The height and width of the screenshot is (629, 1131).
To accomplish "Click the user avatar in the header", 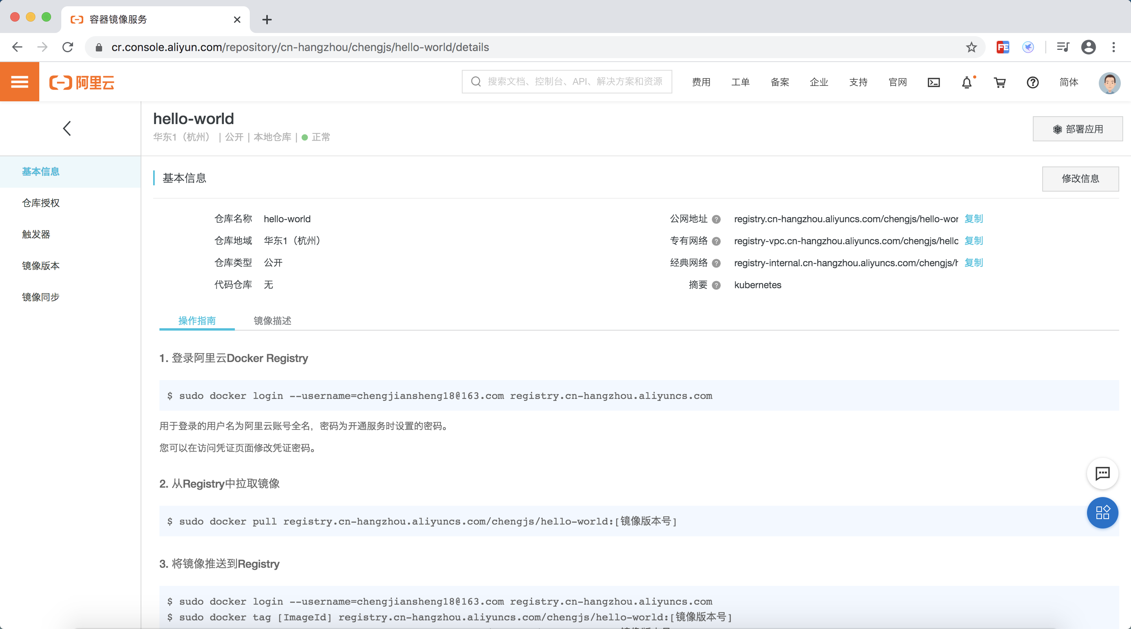I will pos(1109,82).
